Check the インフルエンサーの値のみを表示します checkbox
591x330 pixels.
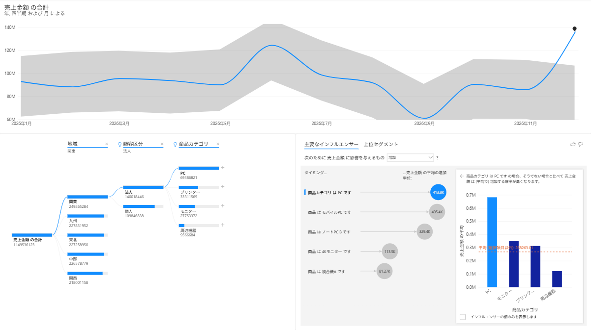point(463,317)
